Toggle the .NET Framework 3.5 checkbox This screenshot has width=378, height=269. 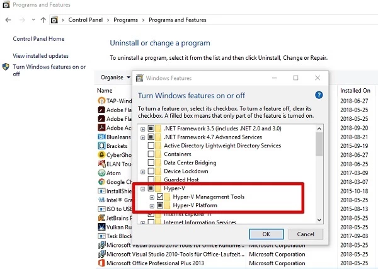pyautogui.click(x=151, y=129)
